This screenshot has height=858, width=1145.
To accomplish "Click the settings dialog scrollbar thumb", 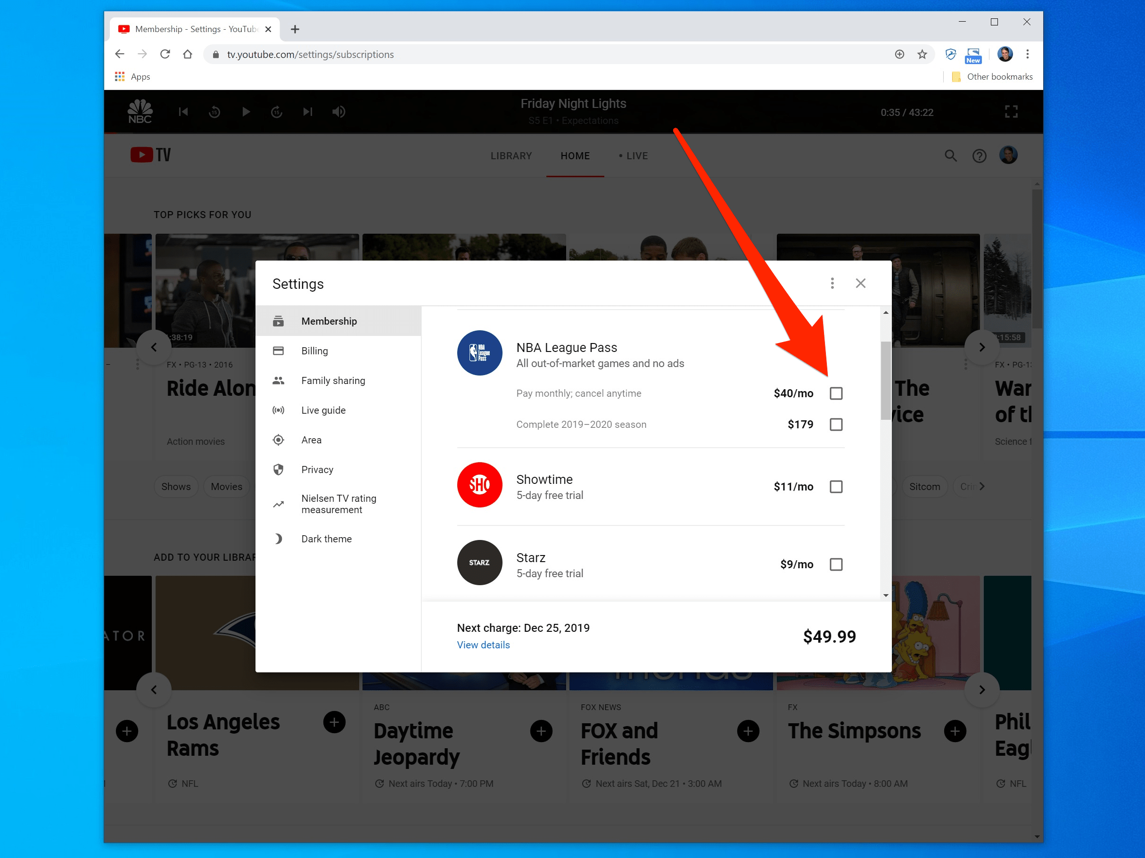I will [x=885, y=380].
